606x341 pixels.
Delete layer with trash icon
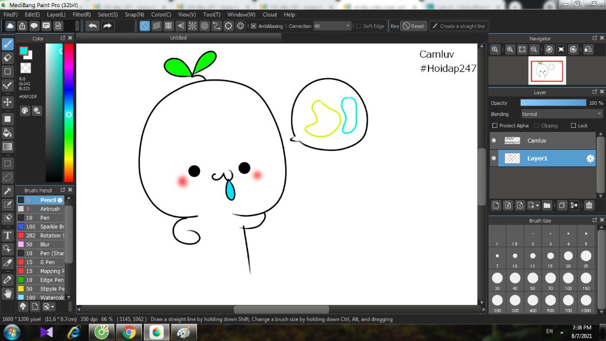click(589, 205)
